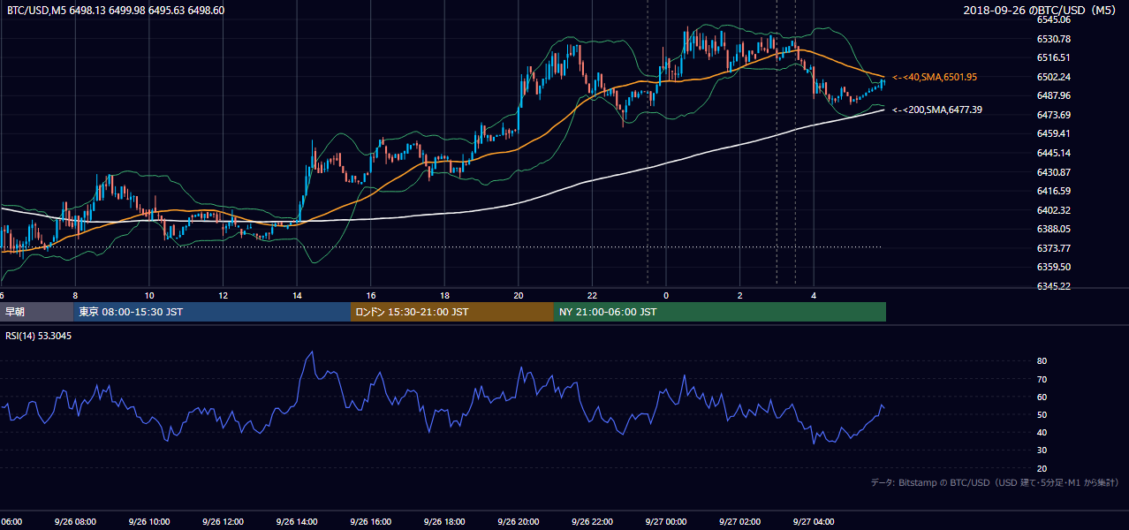Click the '9/26 16:00' date label
The height and width of the screenshot is (530, 1129).
click(x=369, y=522)
